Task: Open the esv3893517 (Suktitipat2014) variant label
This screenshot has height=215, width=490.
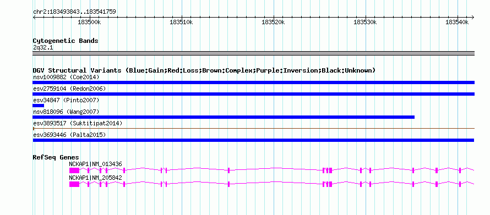Action: point(78,123)
